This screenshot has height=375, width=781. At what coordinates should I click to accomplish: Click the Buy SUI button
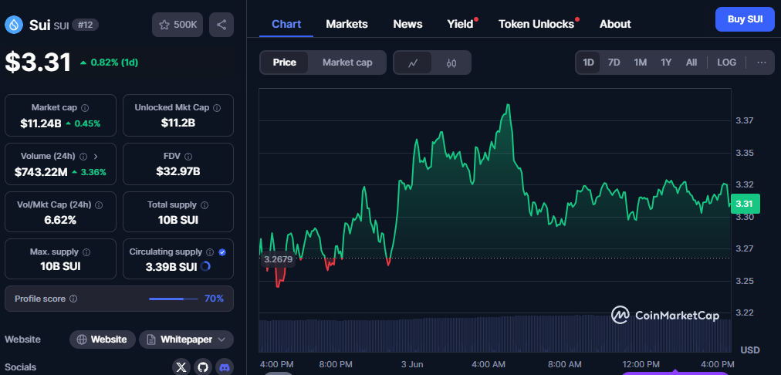click(x=745, y=19)
